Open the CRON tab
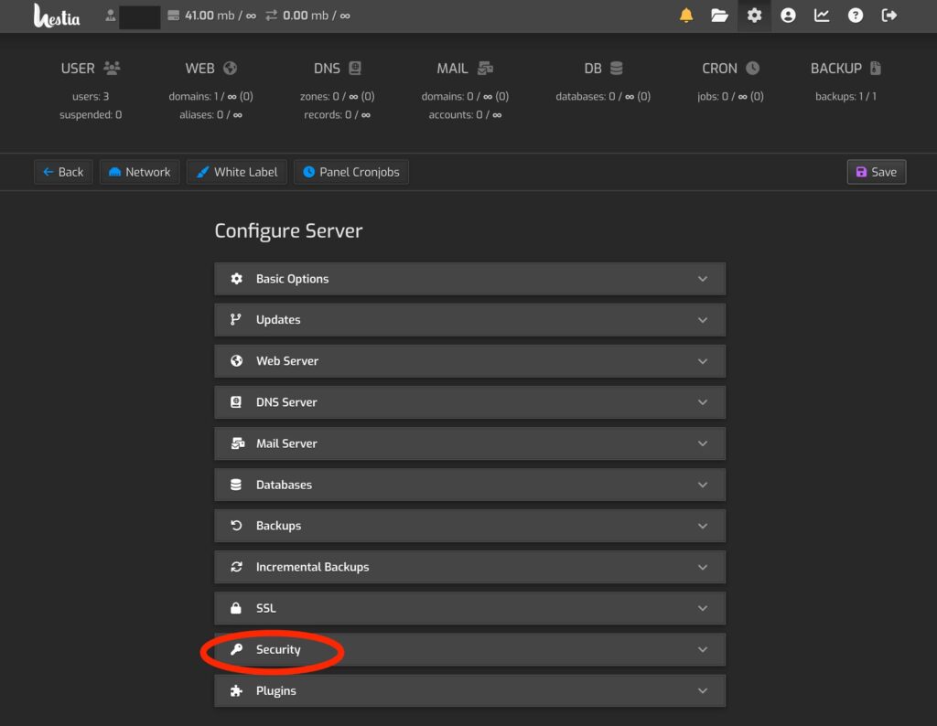Screen dimensions: 937x726 (x=730, y=68)
